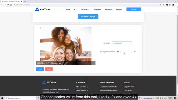The image size is (178, 100).
Task: Click the Select Image button
Action: [88, 17]
